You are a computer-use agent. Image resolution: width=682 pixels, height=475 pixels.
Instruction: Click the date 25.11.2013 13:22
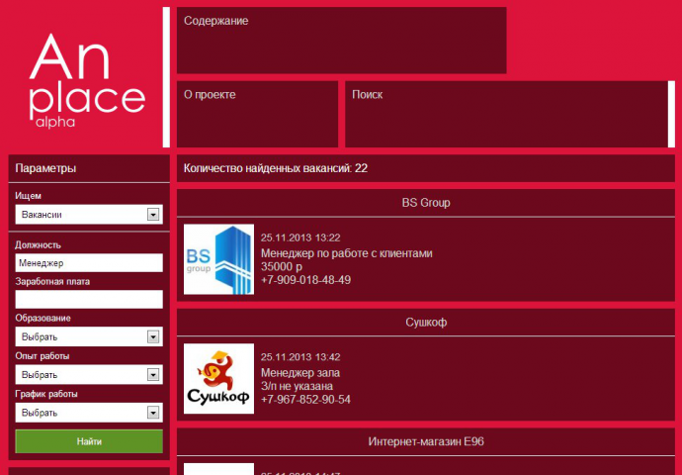(300, 237)
